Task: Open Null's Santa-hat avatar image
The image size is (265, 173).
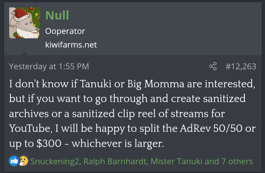Action: pos(25,23)
